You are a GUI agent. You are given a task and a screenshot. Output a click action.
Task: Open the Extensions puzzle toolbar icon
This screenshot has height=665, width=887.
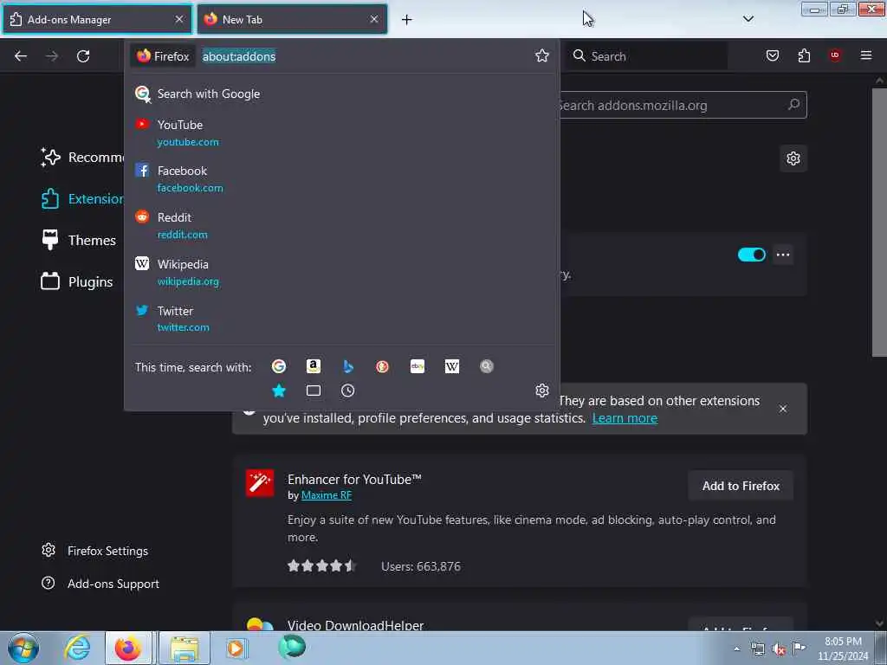pos(804,55)
